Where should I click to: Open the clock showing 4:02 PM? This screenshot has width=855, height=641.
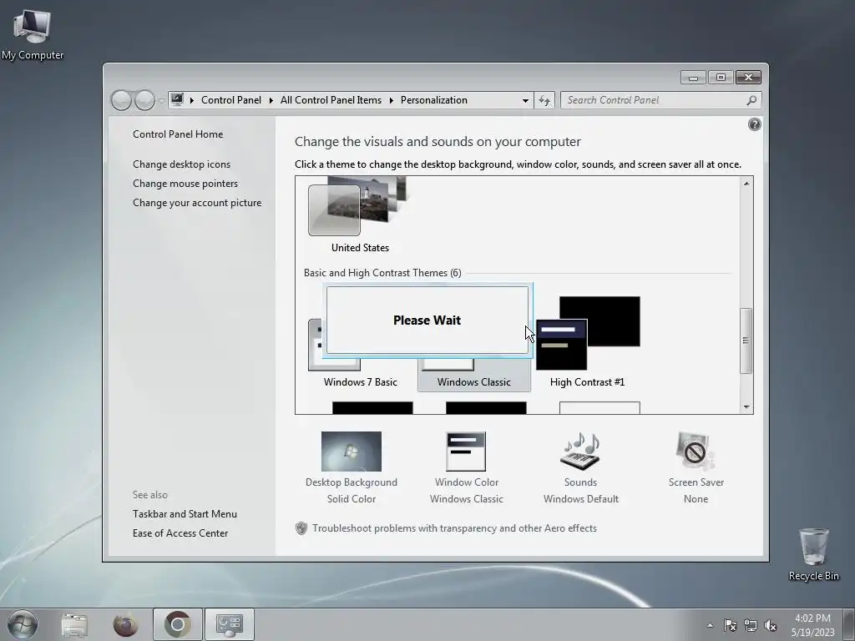(x=812, y=618)
